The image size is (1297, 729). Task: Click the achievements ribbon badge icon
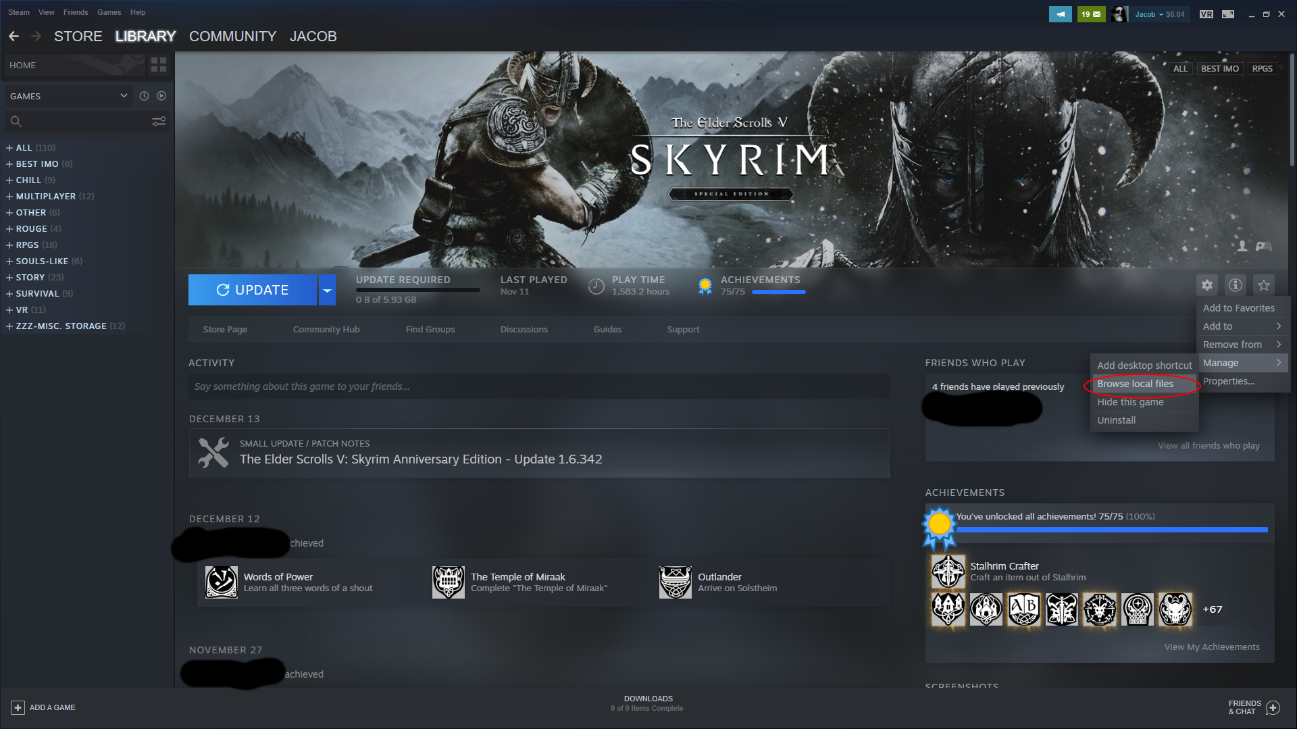coord(705,286)
